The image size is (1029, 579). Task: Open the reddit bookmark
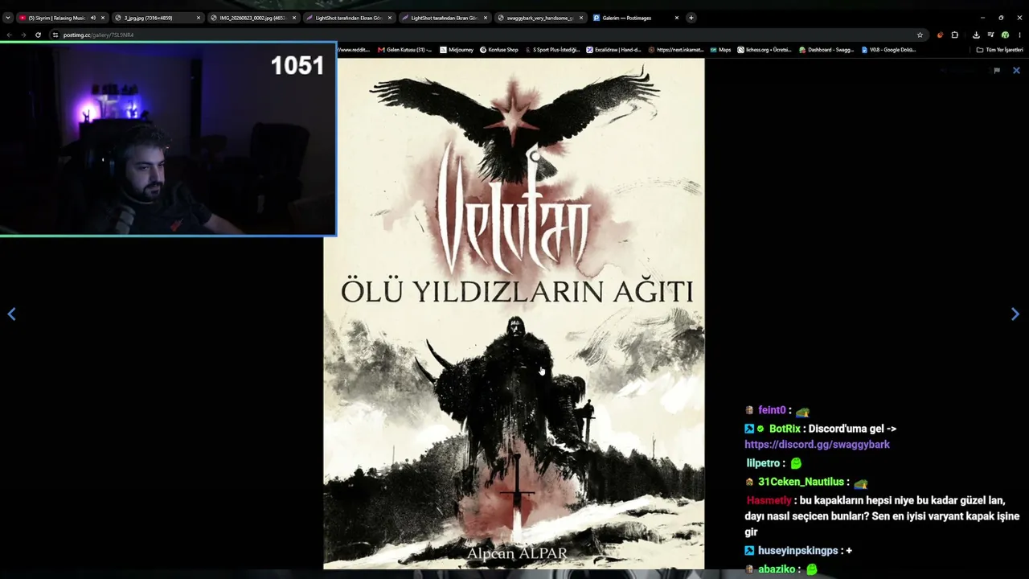coord(352,50)
